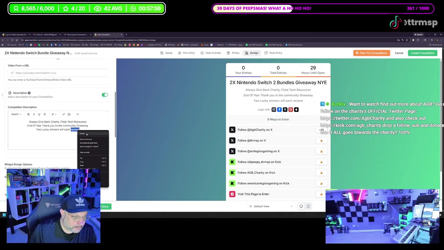Toggle strikethrough formatting in description editor
Viewport: 444px width, 250px height.
[x=44, y=114]
